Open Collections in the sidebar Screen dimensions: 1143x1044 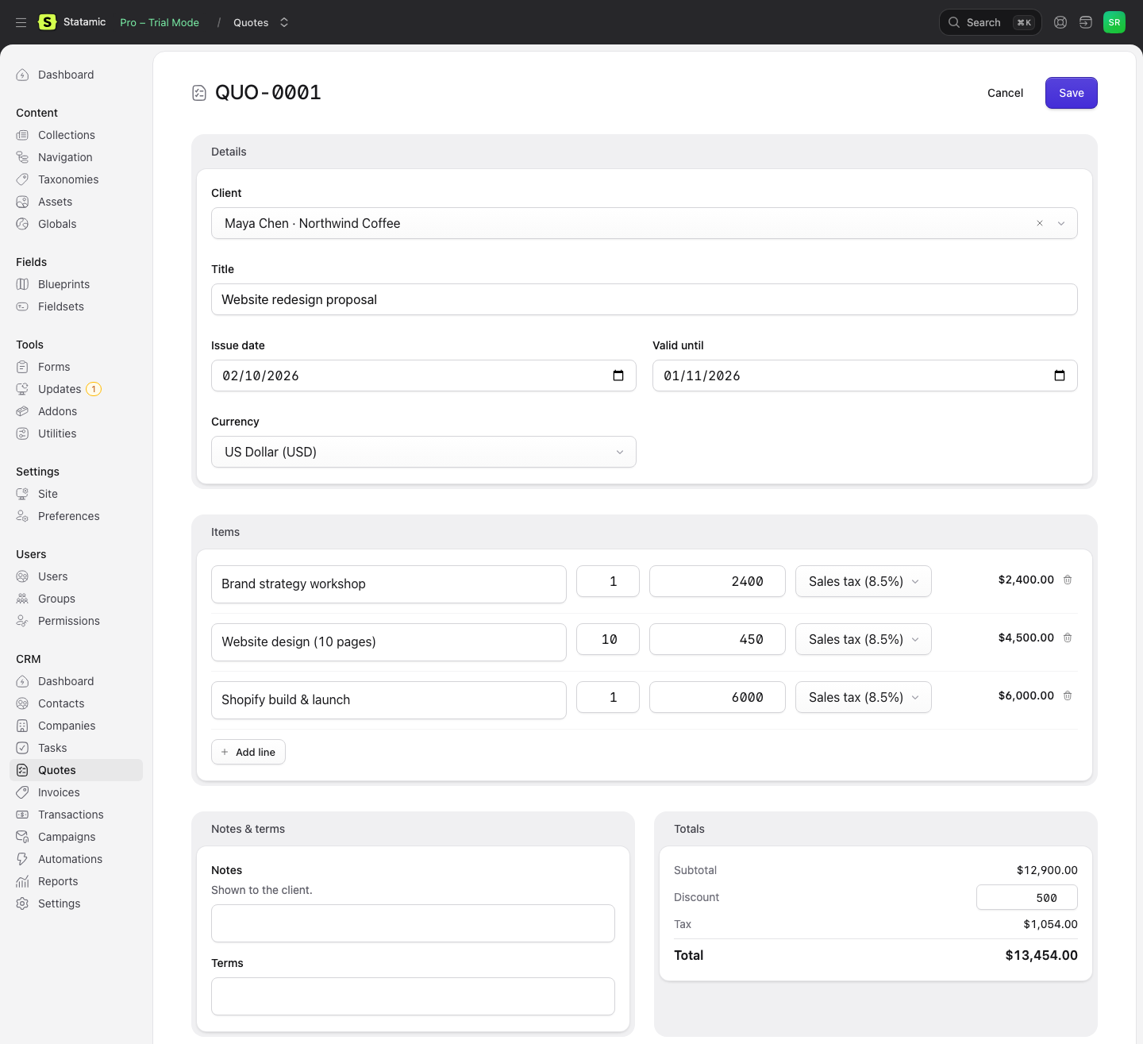coord(67,135)
